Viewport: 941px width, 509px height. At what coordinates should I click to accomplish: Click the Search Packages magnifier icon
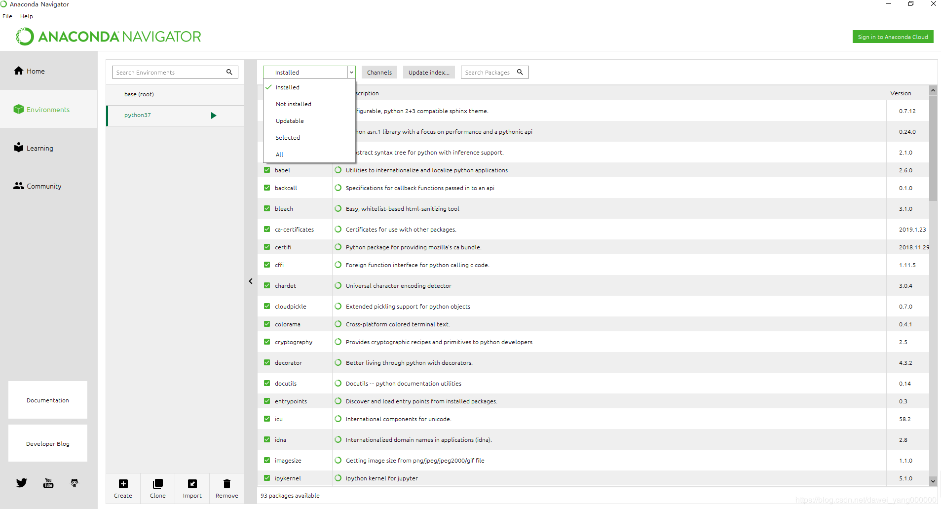point(520,72)
